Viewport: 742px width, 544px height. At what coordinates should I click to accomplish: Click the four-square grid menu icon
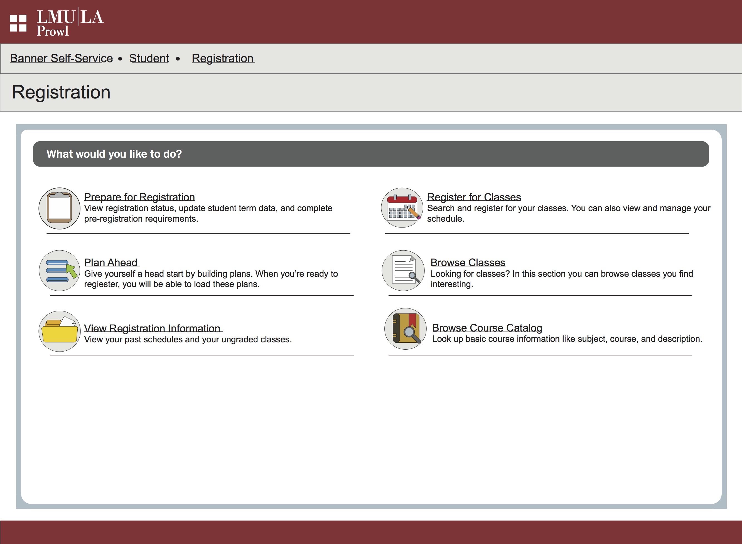(18, 23)
